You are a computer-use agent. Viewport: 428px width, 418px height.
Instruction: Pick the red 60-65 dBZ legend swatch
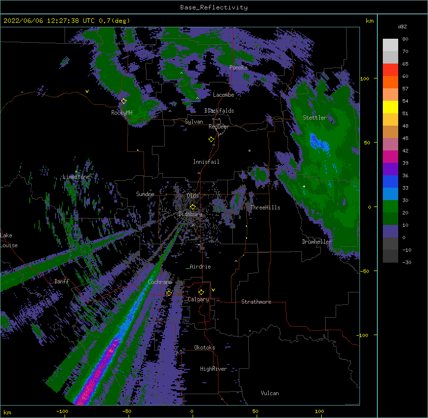[x=390, y=70]
